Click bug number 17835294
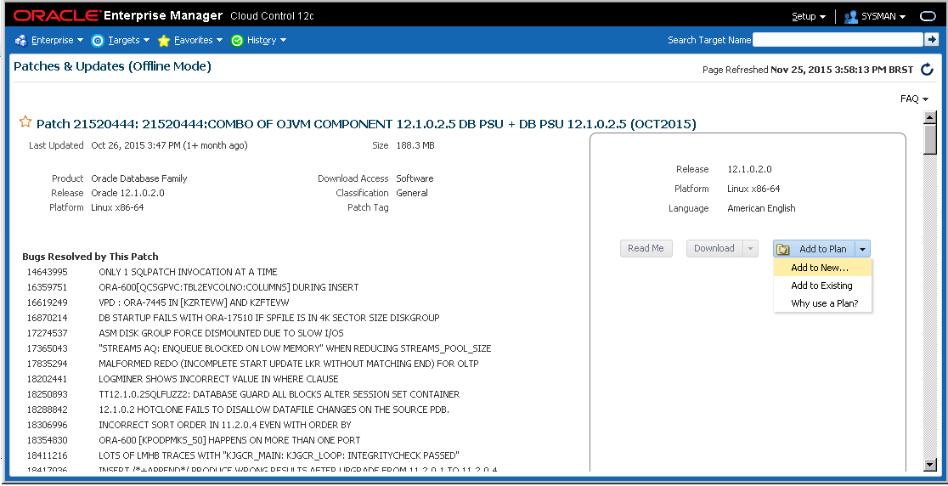The height and width of the screenshot is (486, 948). (47, 364)
